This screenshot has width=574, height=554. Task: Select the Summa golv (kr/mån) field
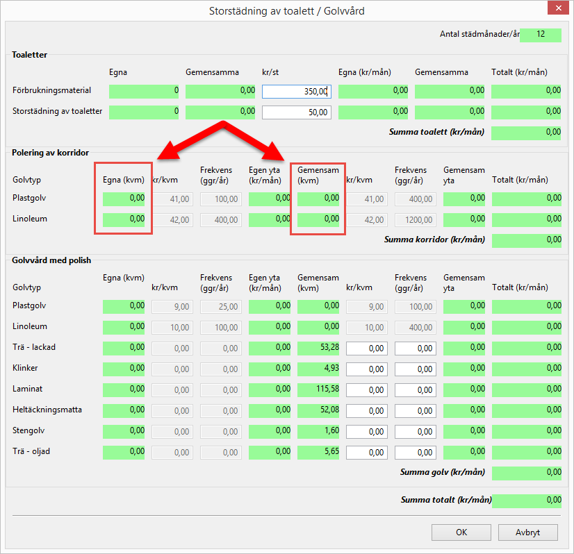pyautogui.click(x=526, y=473)
